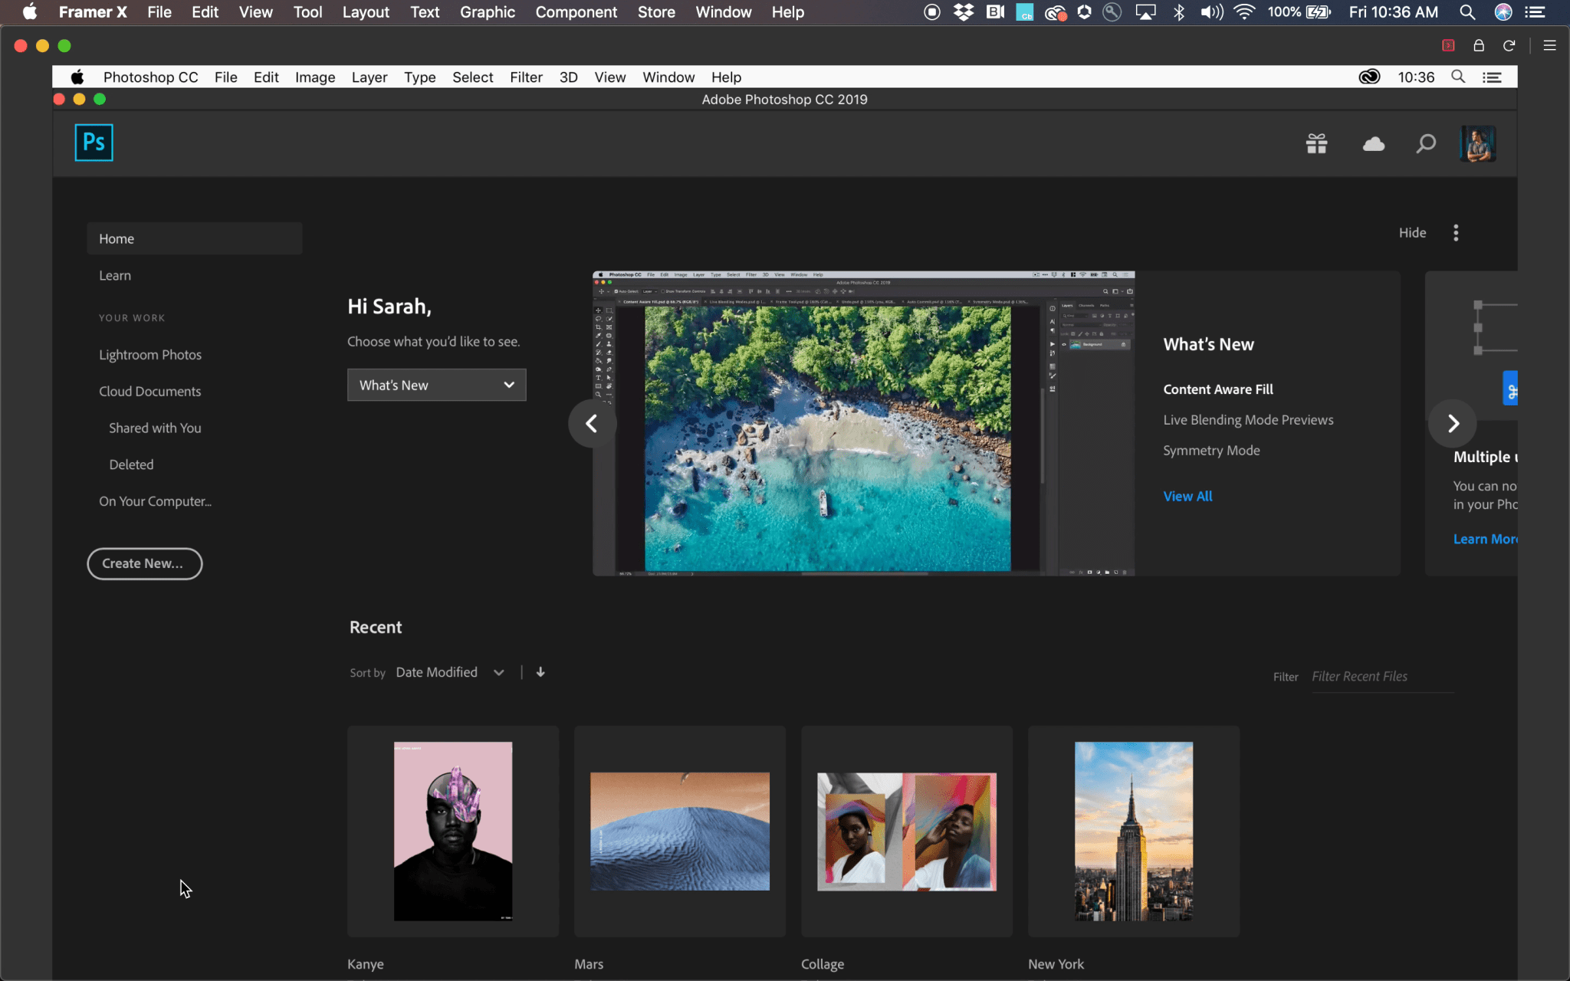Viewport: 1570px width, 981px height.
Task: Open Photoshop Select menu
Action: (472, 77)
